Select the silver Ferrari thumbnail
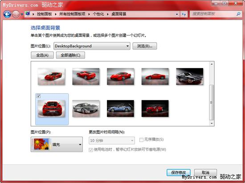This screenshot has width=245, height=183. (x=86, y=108)
